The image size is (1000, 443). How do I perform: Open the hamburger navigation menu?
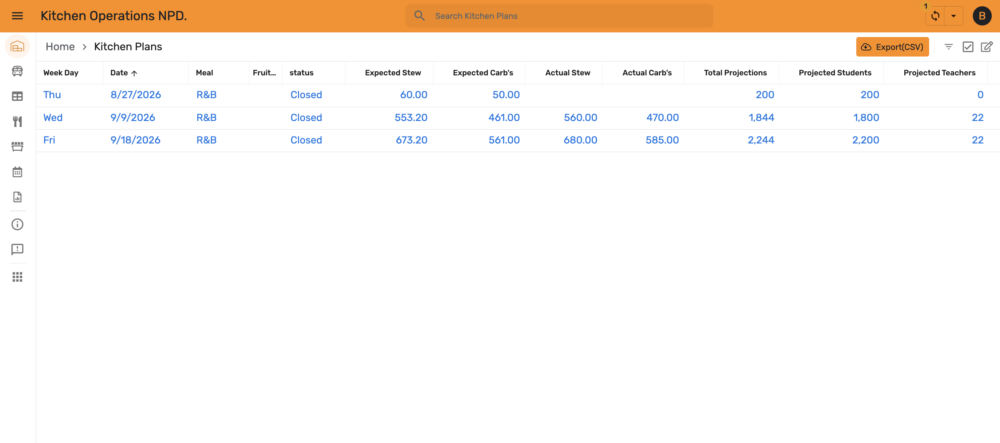point(18,16)
